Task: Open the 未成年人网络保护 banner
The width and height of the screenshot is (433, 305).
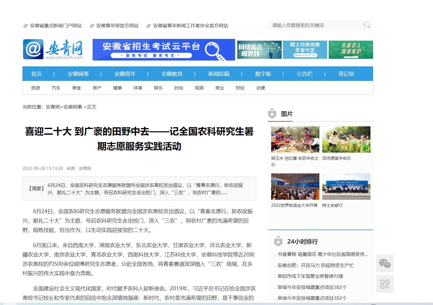Action: click(x=351, y=50)
